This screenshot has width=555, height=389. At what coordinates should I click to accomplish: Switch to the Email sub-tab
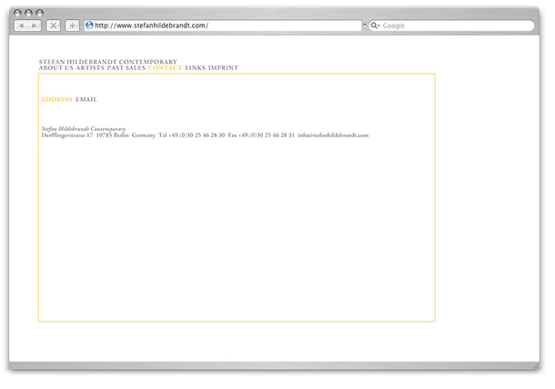(x=86, y=99)
